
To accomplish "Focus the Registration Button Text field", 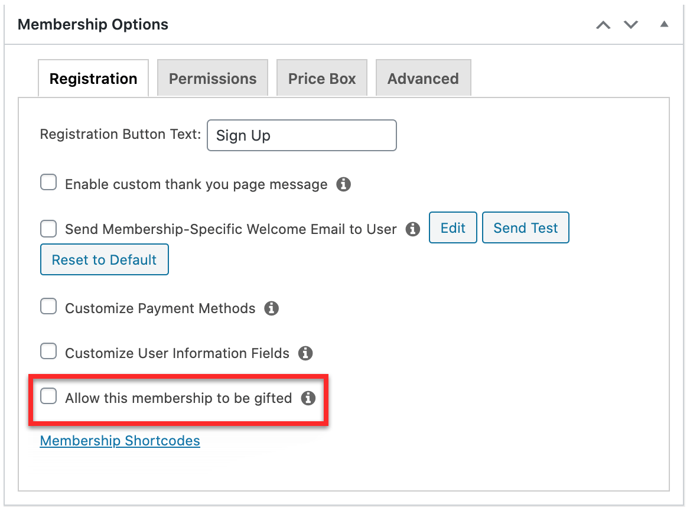I will (x=301, y=135).
